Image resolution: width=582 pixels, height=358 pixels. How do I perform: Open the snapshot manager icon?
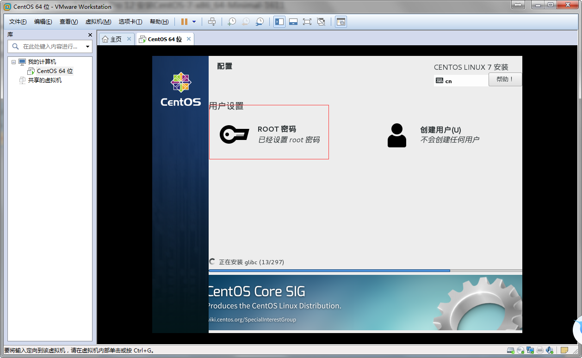click(260, 22)
